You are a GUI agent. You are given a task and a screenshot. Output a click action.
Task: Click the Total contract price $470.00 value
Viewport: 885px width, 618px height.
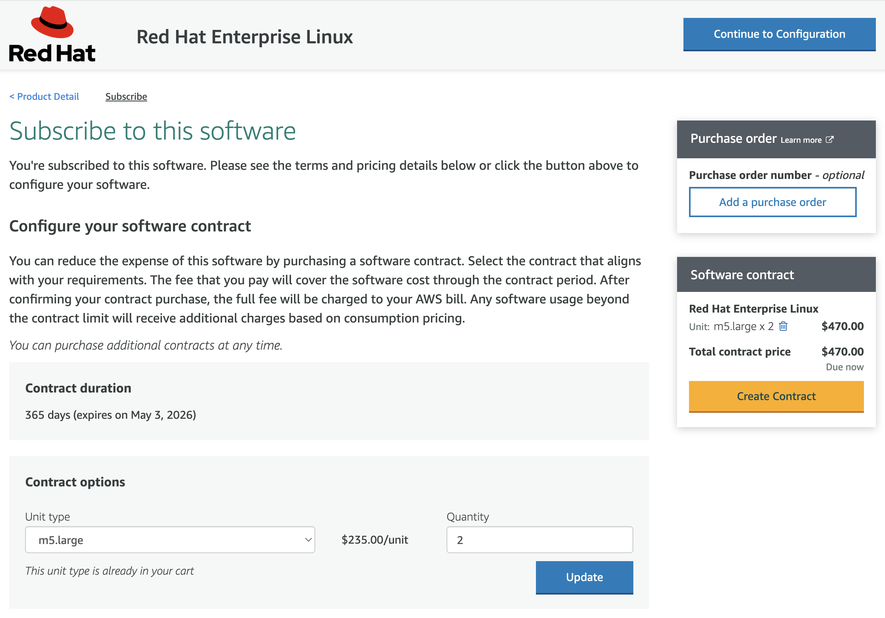click(842, 352)
